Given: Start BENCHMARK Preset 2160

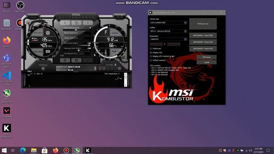Looking at the screenshot, I should 203,48.
